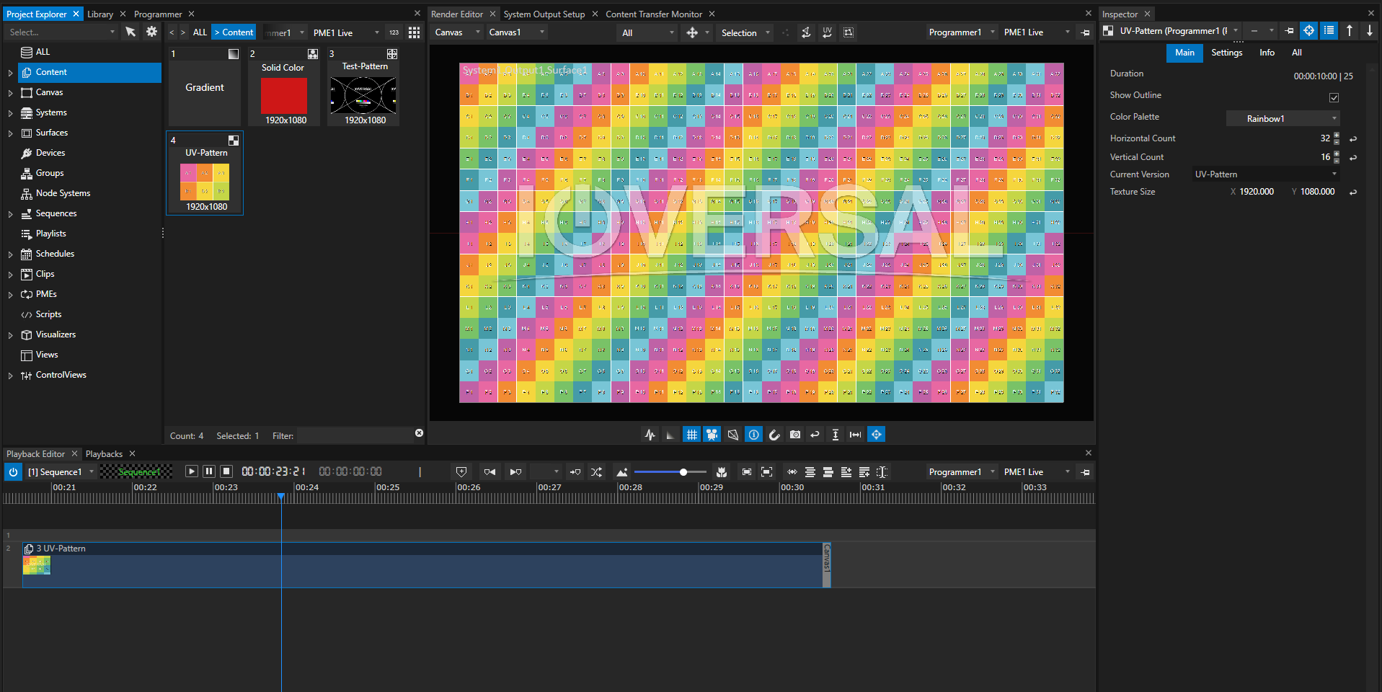Click the target crosshair icon in Inspector
This screenshot has width=1382, height=692.
1309,30
